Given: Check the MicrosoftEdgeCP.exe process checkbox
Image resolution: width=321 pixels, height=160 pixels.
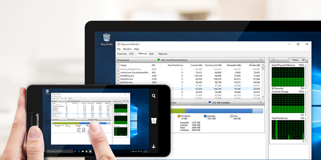Looking at the screenshot, I should 118,69.
